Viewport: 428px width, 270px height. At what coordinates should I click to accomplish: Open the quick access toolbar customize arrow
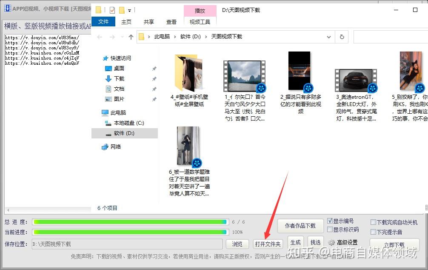pos(130,11)
